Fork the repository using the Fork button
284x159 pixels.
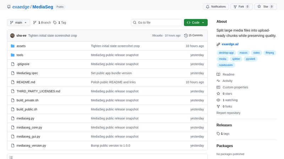(241, 7)
